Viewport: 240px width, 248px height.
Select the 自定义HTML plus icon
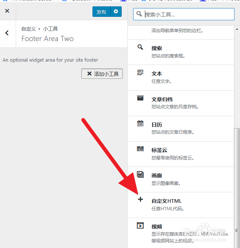pos(140,199)
